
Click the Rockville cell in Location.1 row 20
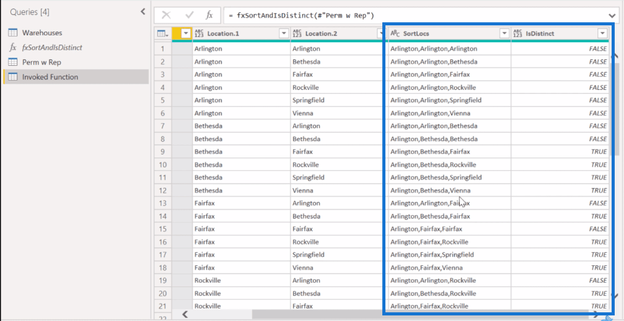tap(242, 294)
